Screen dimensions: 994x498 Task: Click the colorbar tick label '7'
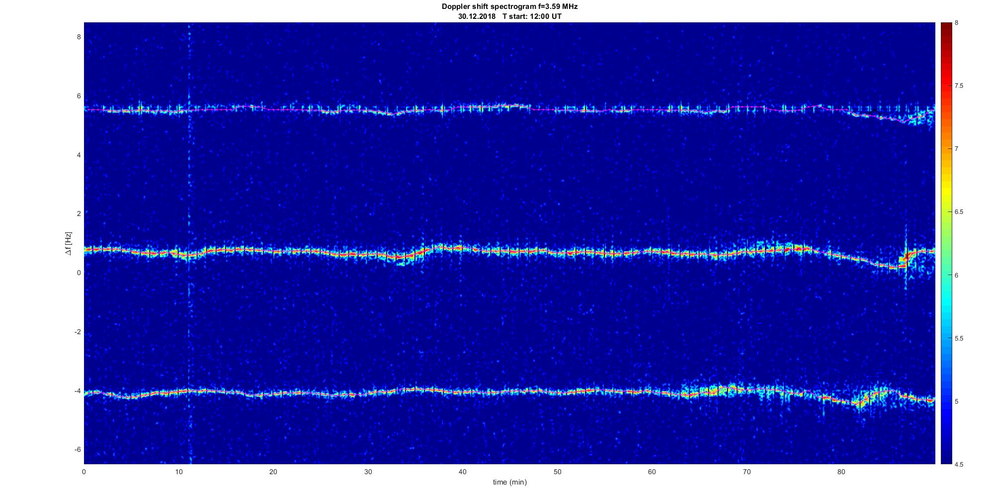pyautogui.click(x=957, y=149)
